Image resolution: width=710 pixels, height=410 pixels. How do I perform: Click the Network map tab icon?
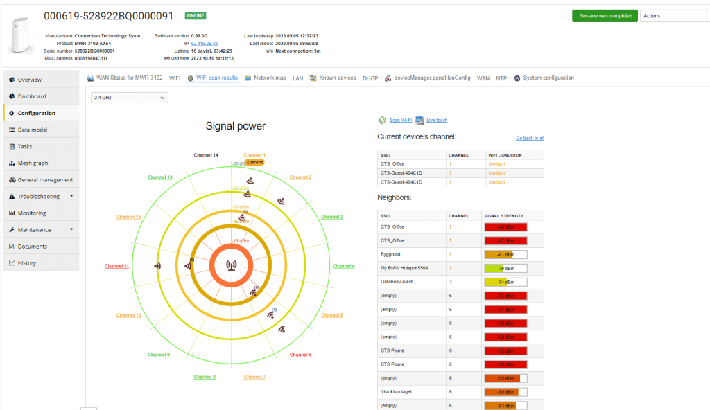[248, 78]
